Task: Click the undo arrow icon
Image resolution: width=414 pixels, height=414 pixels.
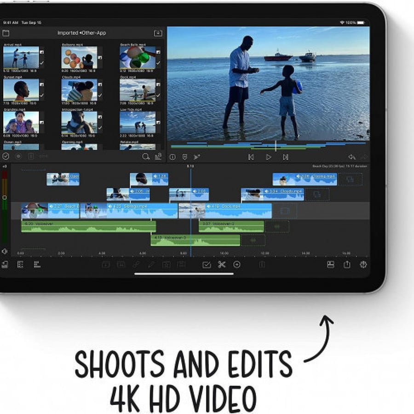Action: (x=352, y=157)
